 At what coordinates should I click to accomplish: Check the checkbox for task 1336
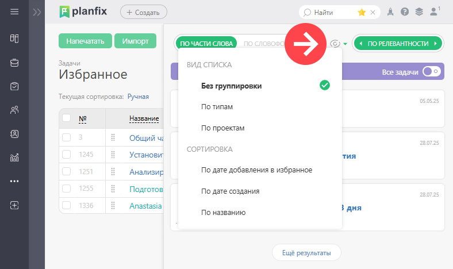(67, 205)
